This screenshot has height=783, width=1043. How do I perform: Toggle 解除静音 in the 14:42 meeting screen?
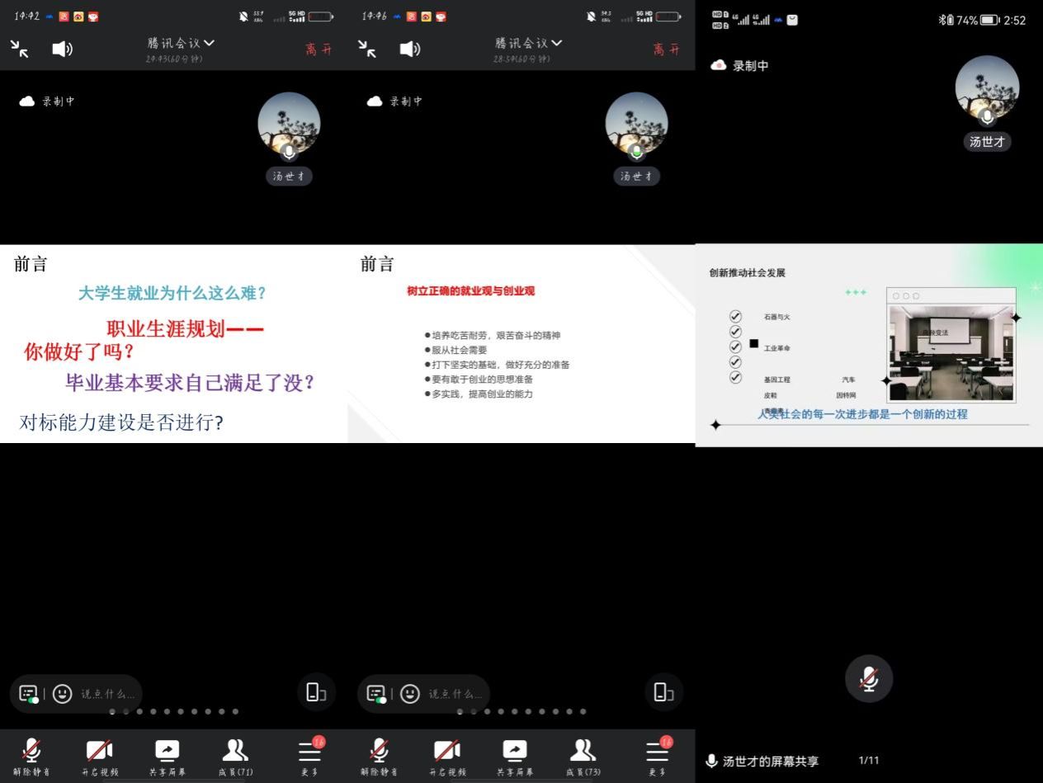tap(31, 756)
